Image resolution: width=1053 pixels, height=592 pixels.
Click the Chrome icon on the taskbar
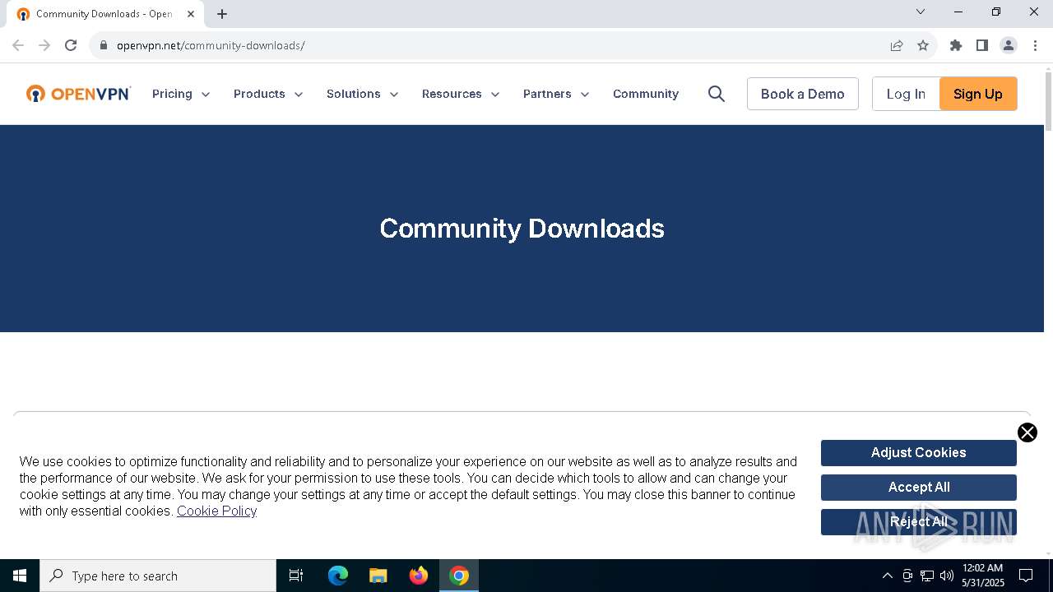459,576
